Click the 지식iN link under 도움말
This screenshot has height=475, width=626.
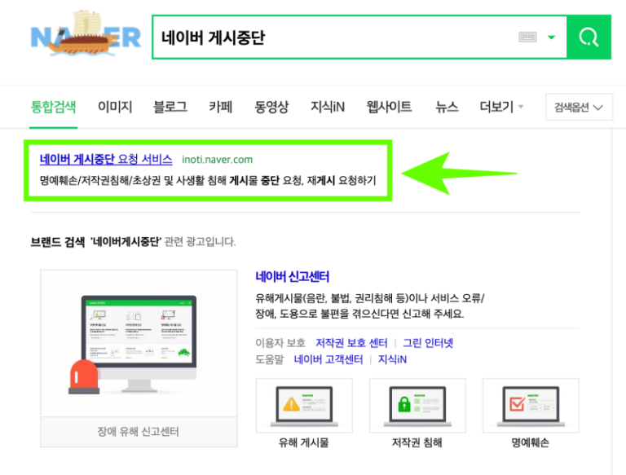point(392,359)
